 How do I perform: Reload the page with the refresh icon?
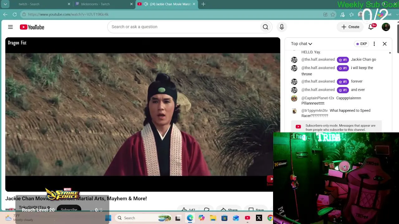tap(15, 14)
